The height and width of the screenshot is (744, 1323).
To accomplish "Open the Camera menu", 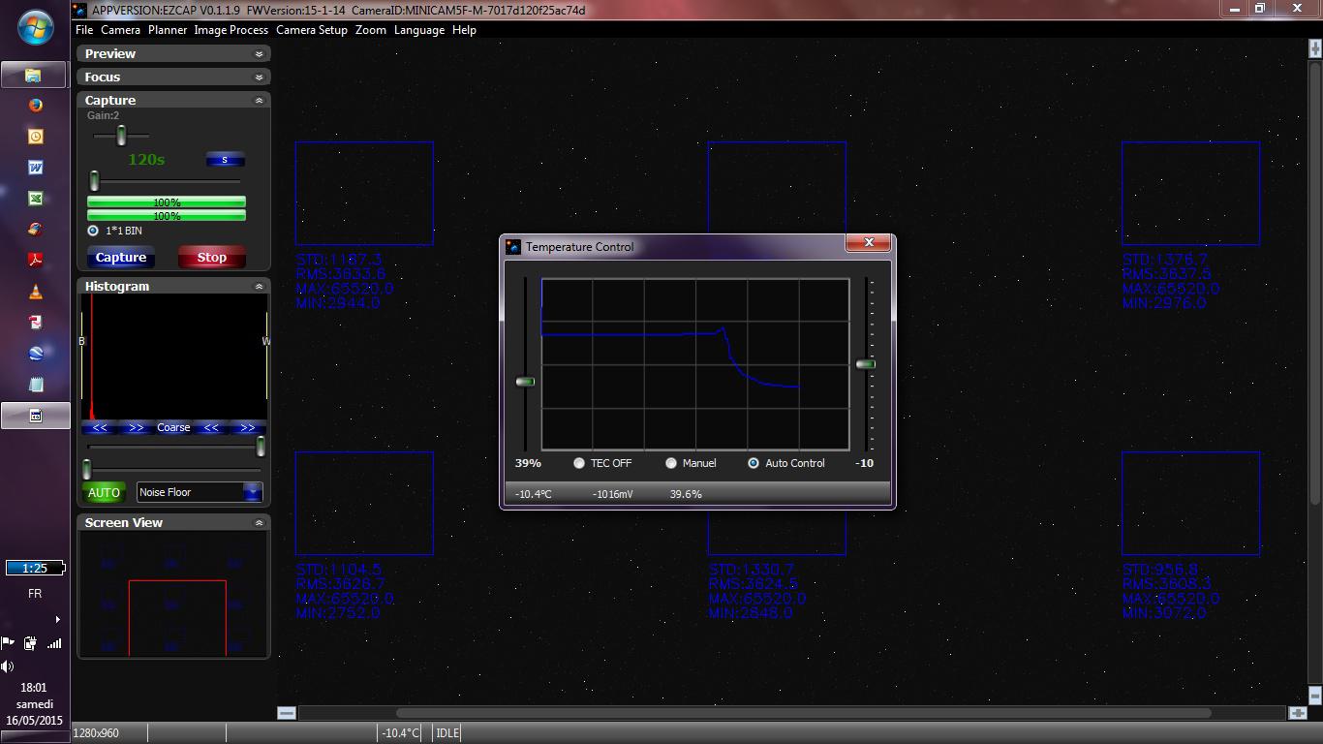I will point(120,30).
